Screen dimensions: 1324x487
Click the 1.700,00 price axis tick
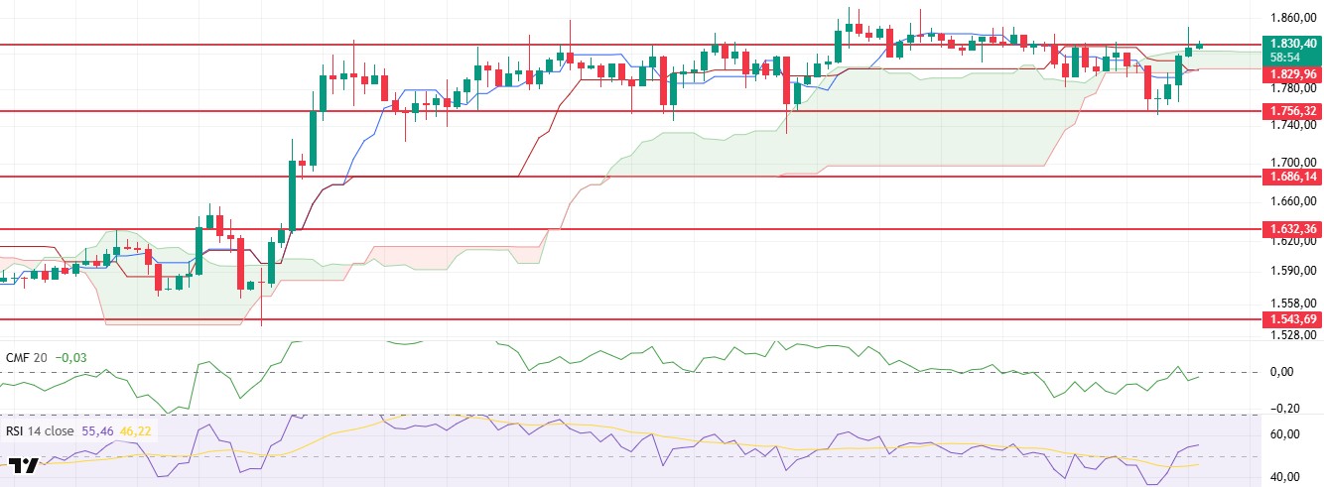[x=1292, y=162]
